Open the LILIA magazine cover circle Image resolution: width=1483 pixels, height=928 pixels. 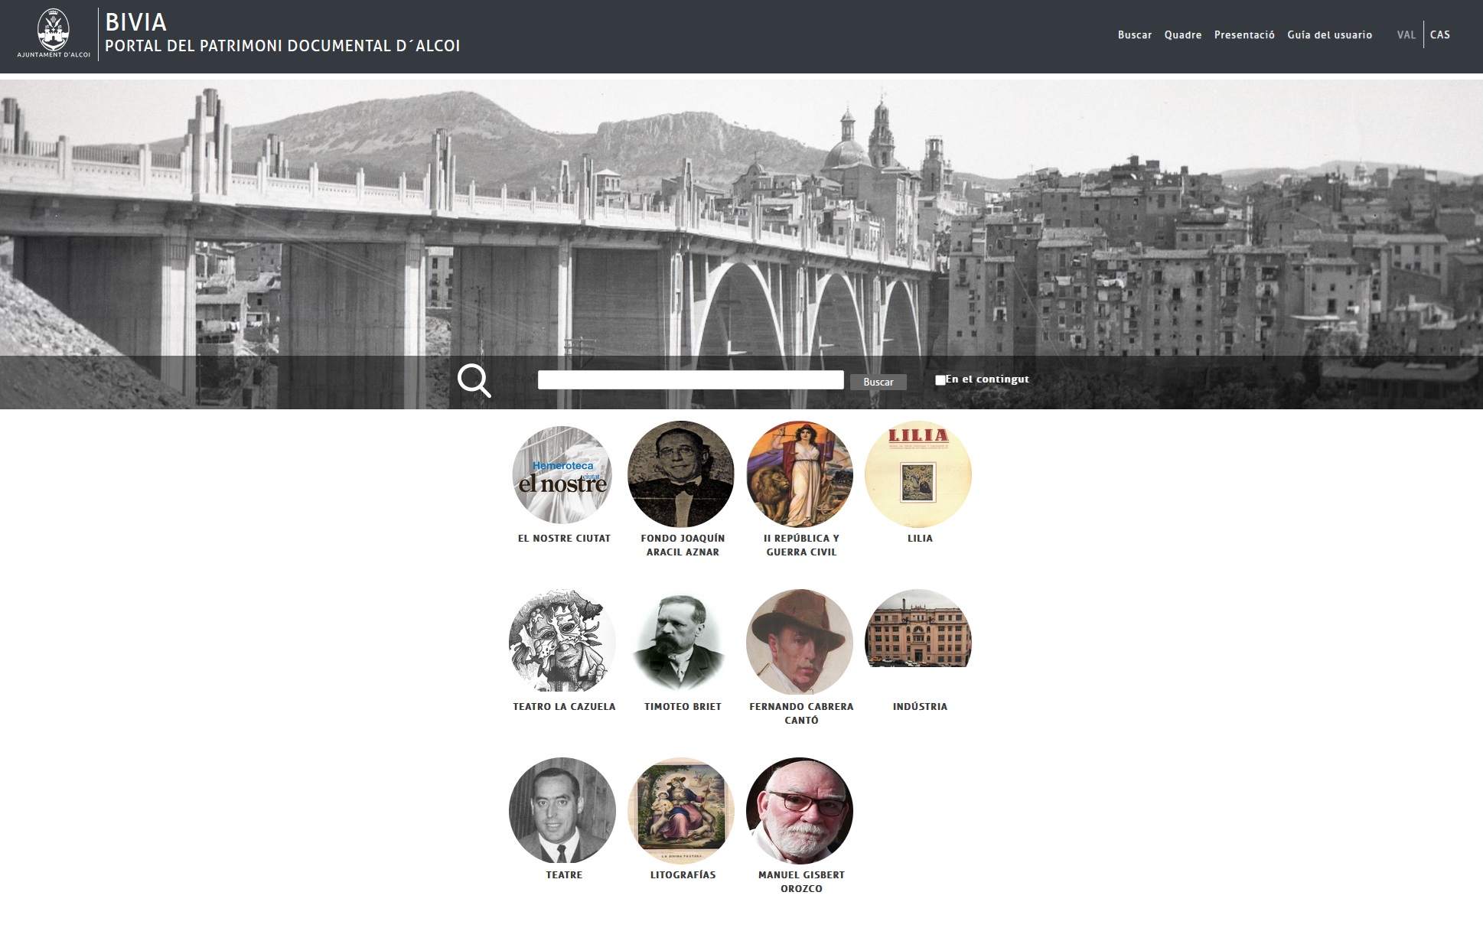(x=918, y=474)
